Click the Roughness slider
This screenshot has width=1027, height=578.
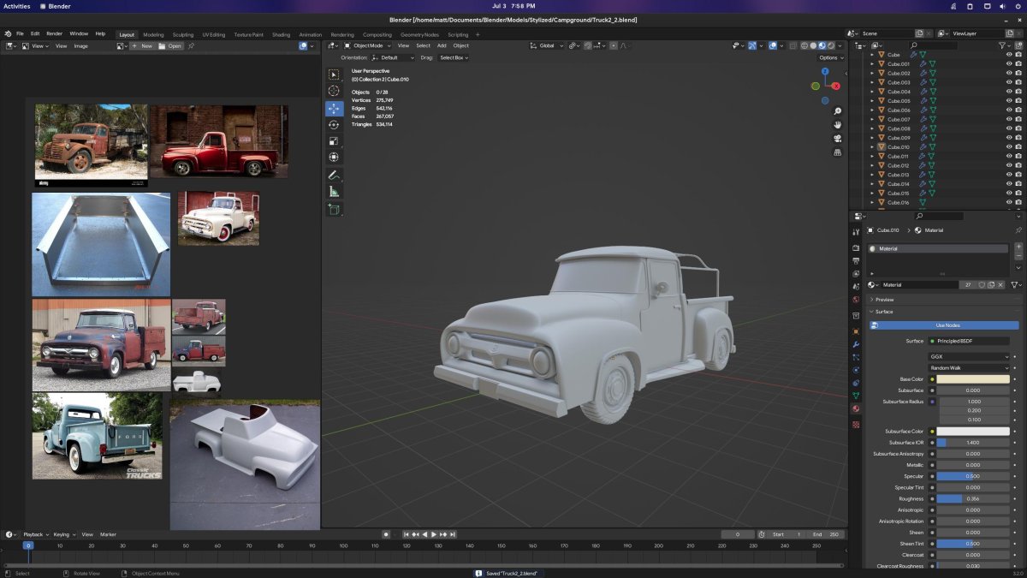(973, 498)
